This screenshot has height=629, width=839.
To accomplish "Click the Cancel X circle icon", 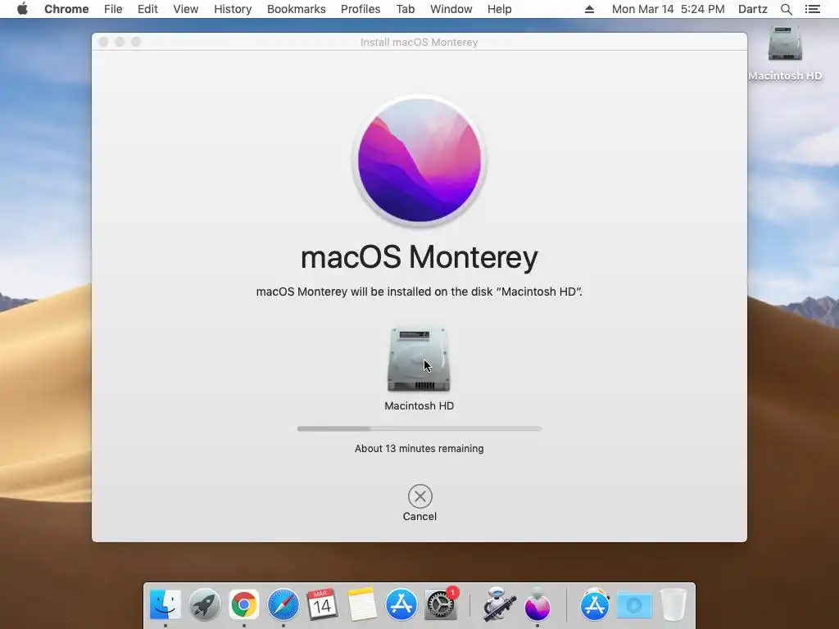I will pyautogui.click(x=420, y=496).
